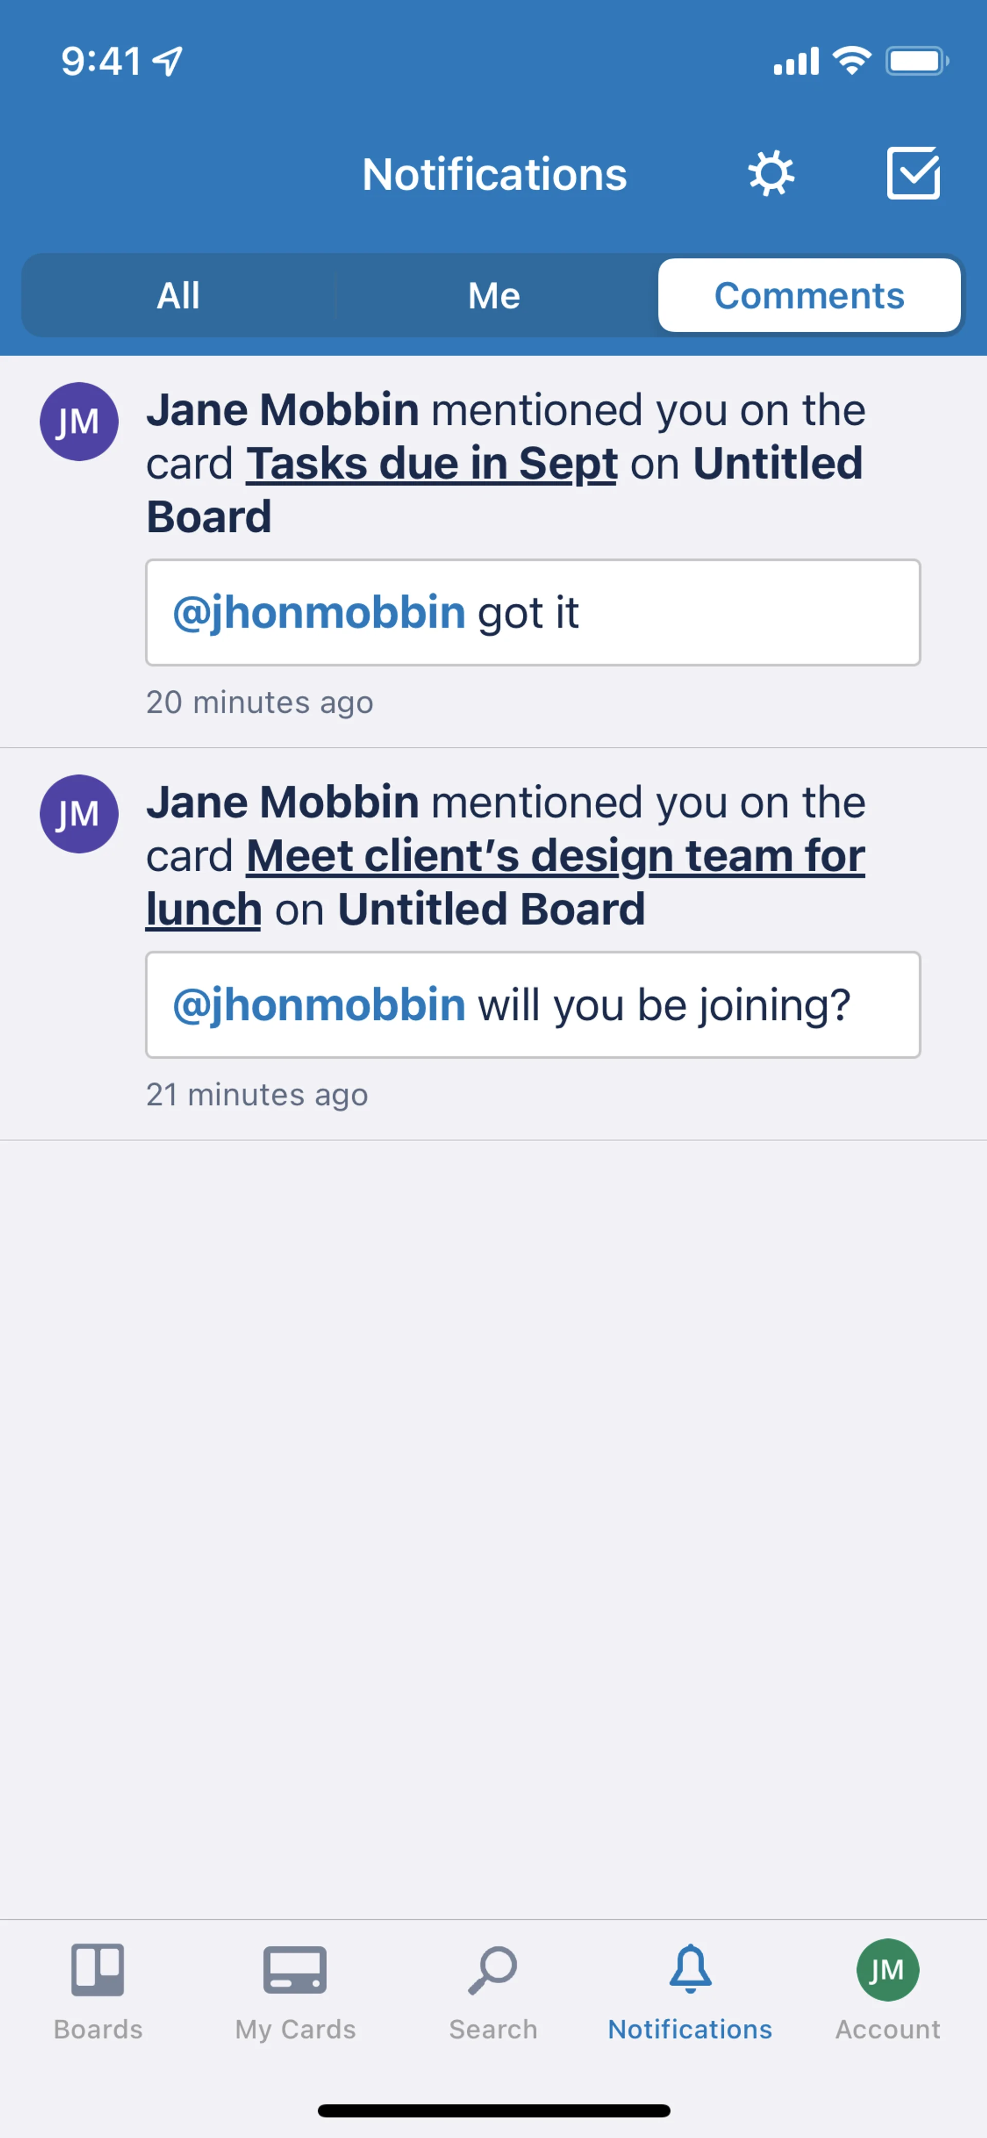The image size is (987, 2138).
Task: Tap mark all as read checkmark icon
Action: (913, 173)
